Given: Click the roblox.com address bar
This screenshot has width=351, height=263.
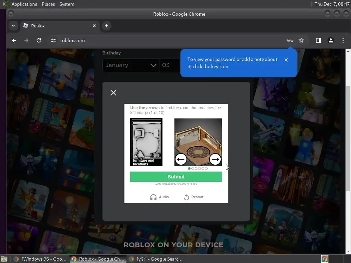Looking at the screenshot, I should click(170, 40).
